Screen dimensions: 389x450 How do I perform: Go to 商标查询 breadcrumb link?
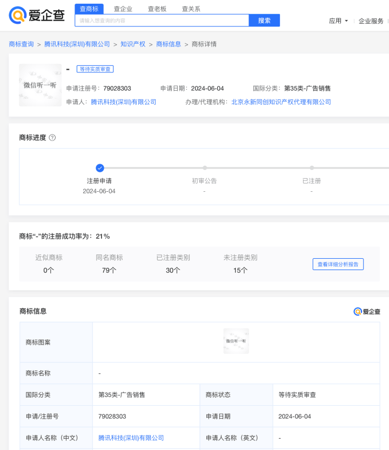(21, 44)
